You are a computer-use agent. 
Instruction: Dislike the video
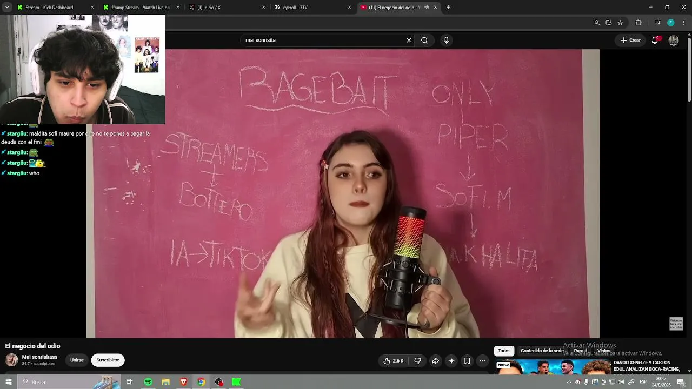coord(417,361)
